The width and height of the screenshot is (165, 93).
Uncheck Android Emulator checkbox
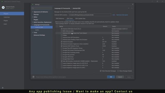click(62, 42)
